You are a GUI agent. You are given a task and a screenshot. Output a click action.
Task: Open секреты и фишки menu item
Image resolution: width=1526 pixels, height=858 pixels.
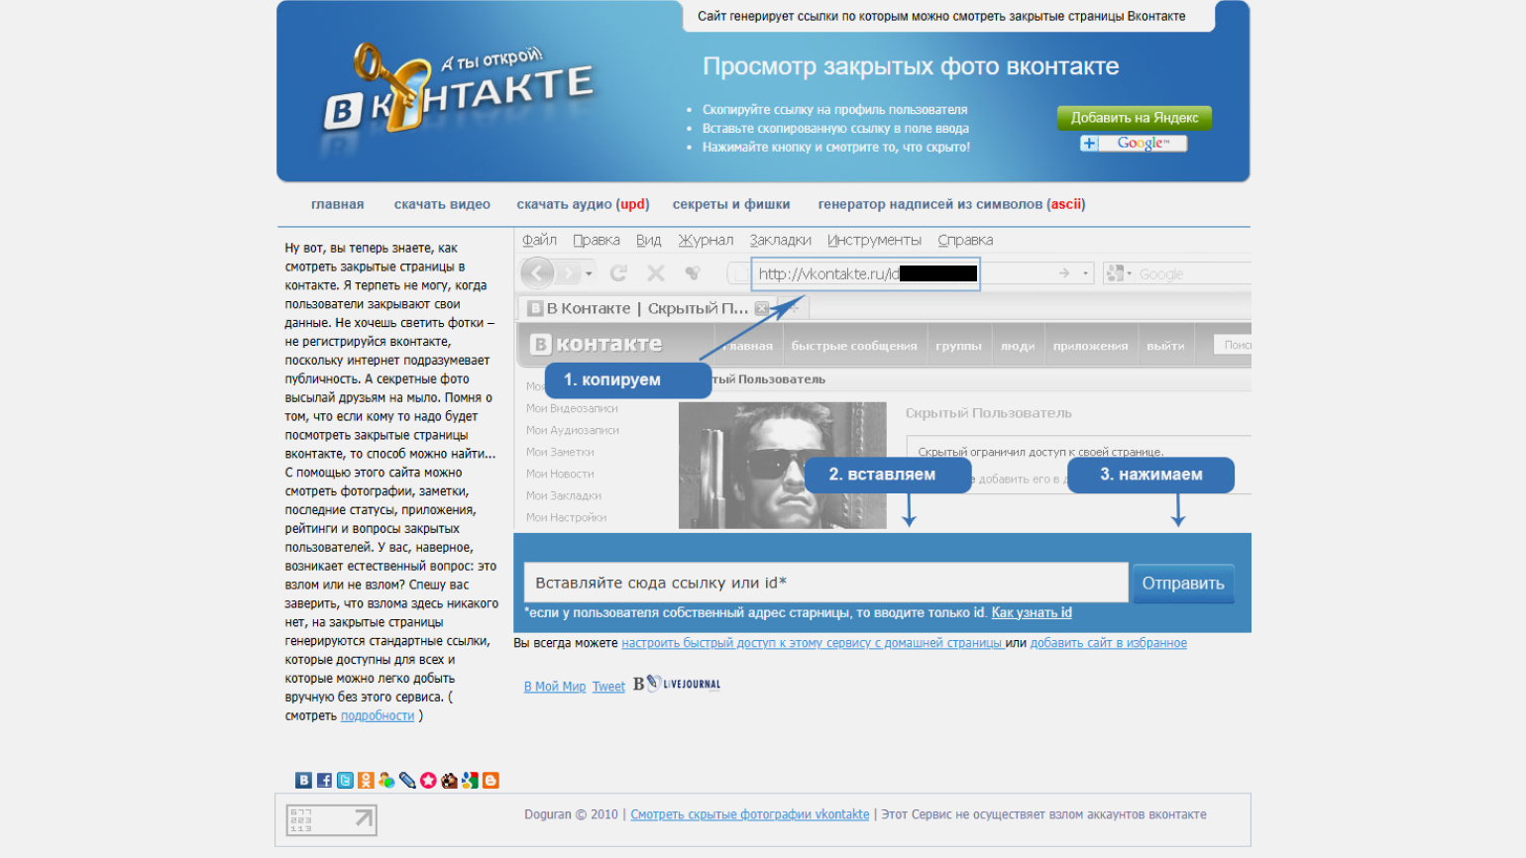(730, 205)
